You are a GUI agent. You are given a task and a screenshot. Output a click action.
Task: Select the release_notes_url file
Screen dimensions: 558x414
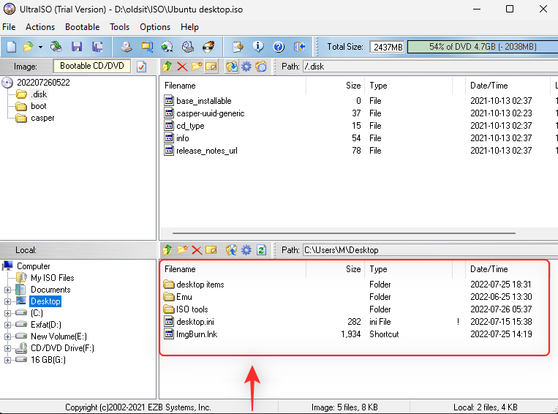(207, 151)
